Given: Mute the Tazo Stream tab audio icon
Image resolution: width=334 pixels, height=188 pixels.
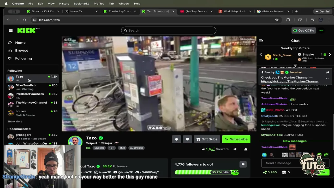Looking at the screenshot, I should pos(168,11).
